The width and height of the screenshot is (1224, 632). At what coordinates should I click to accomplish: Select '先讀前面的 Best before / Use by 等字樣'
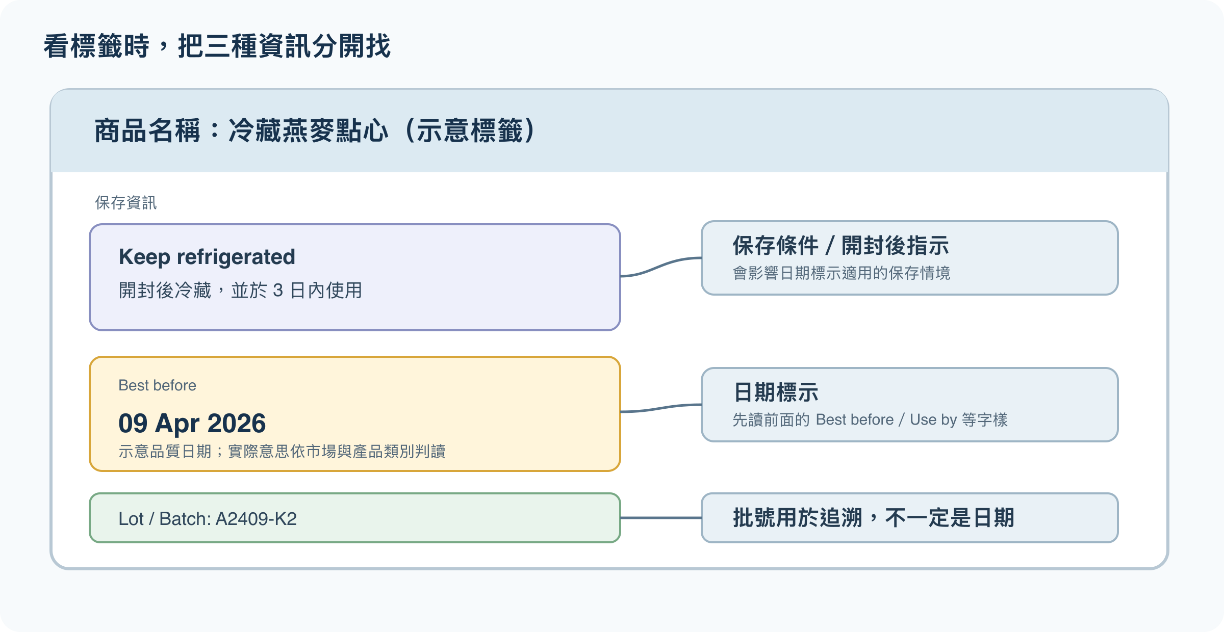pos(870,420)
